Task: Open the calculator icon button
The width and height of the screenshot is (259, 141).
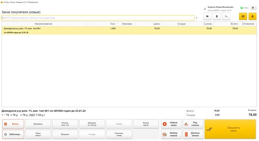Action: click(x=217, y=16)
